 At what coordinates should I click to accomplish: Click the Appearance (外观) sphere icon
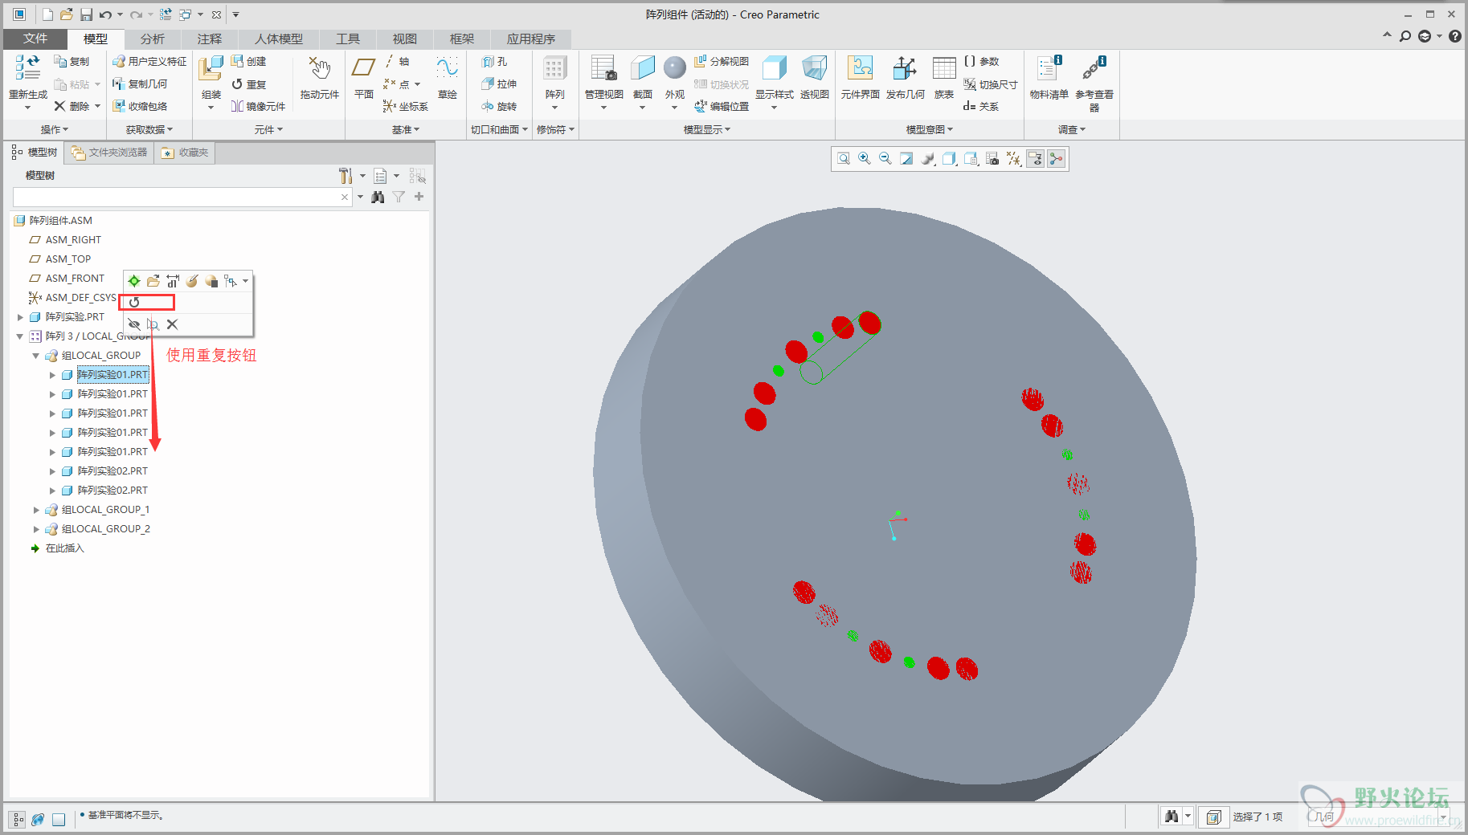tap(675, 67)
